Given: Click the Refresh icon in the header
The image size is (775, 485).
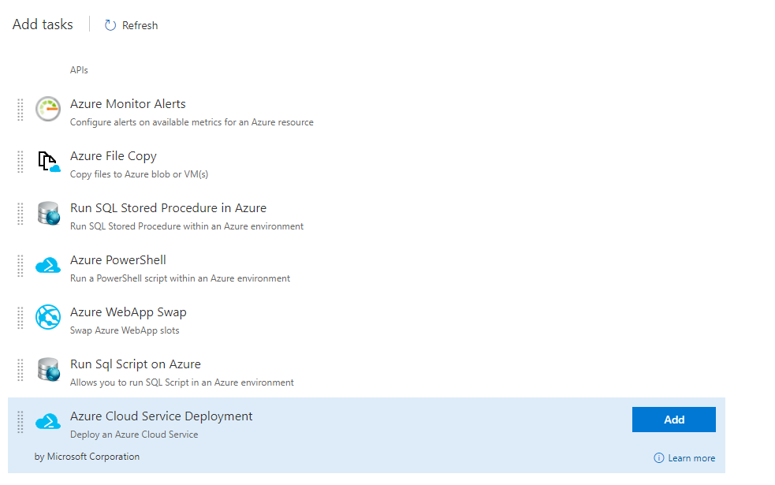Looking at the screenshot, I should tap(109, 24).
